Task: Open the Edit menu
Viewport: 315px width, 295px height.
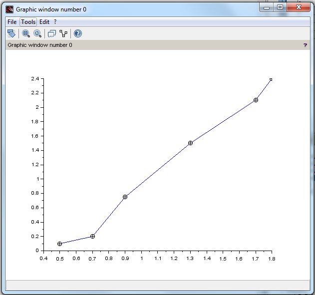Action: click(x=44, y=22)
